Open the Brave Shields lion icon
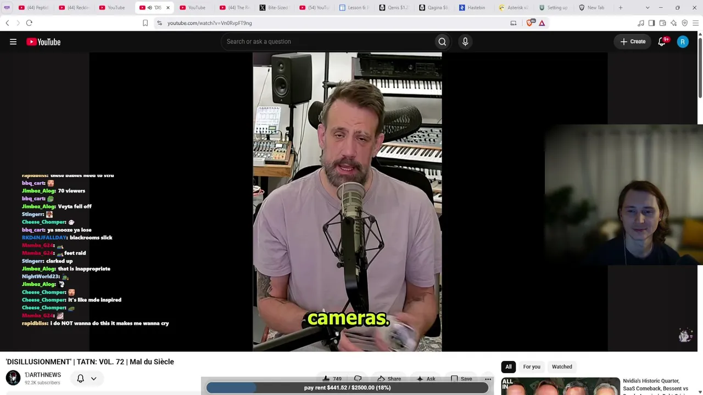Image resolution: width=703 pixels, height=395 pixels. coord(530,23)
